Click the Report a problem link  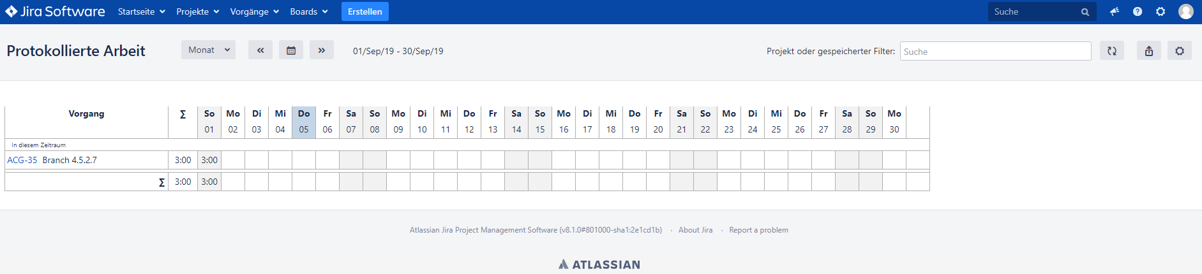(x=758, y=230)
